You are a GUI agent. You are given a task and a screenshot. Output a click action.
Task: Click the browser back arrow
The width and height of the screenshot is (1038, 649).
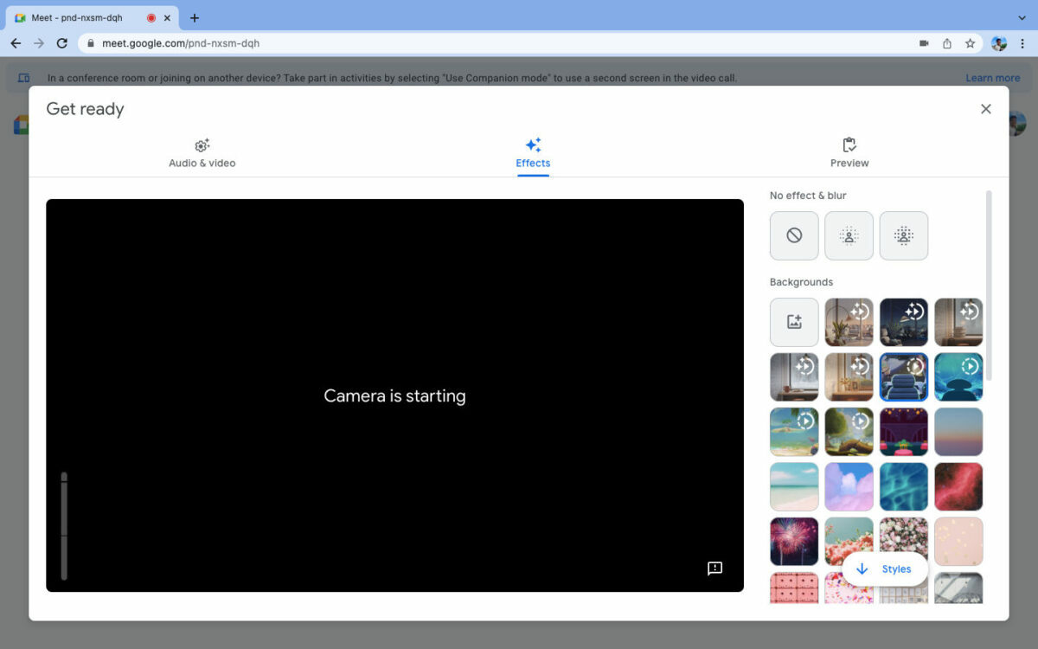point(16,42)
